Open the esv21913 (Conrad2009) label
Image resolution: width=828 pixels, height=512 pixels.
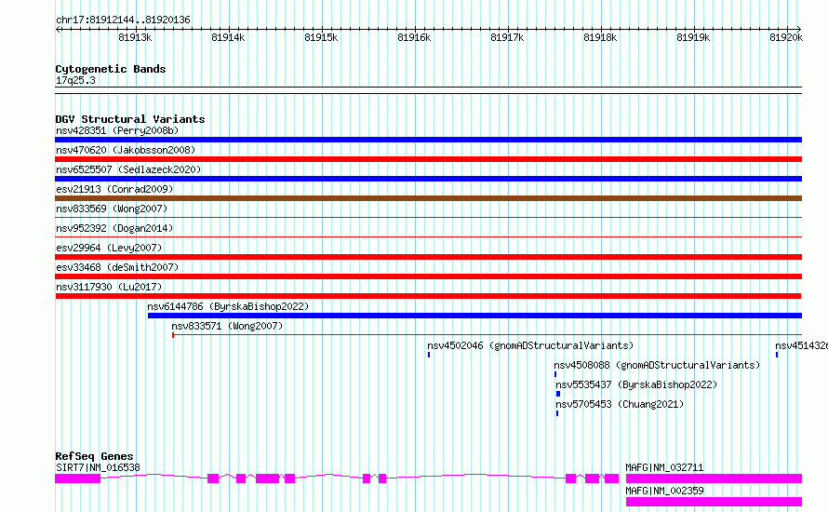114,189
